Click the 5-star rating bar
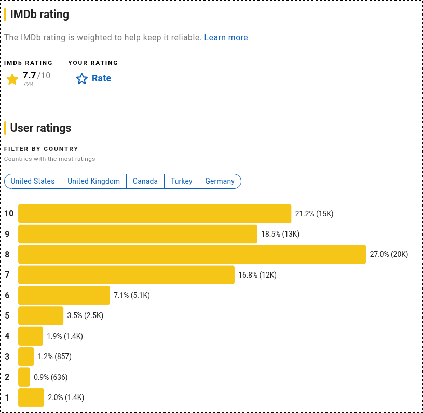The width and height of the screenshot is (423, 413). pyautogui.click(x=40, y=315)
